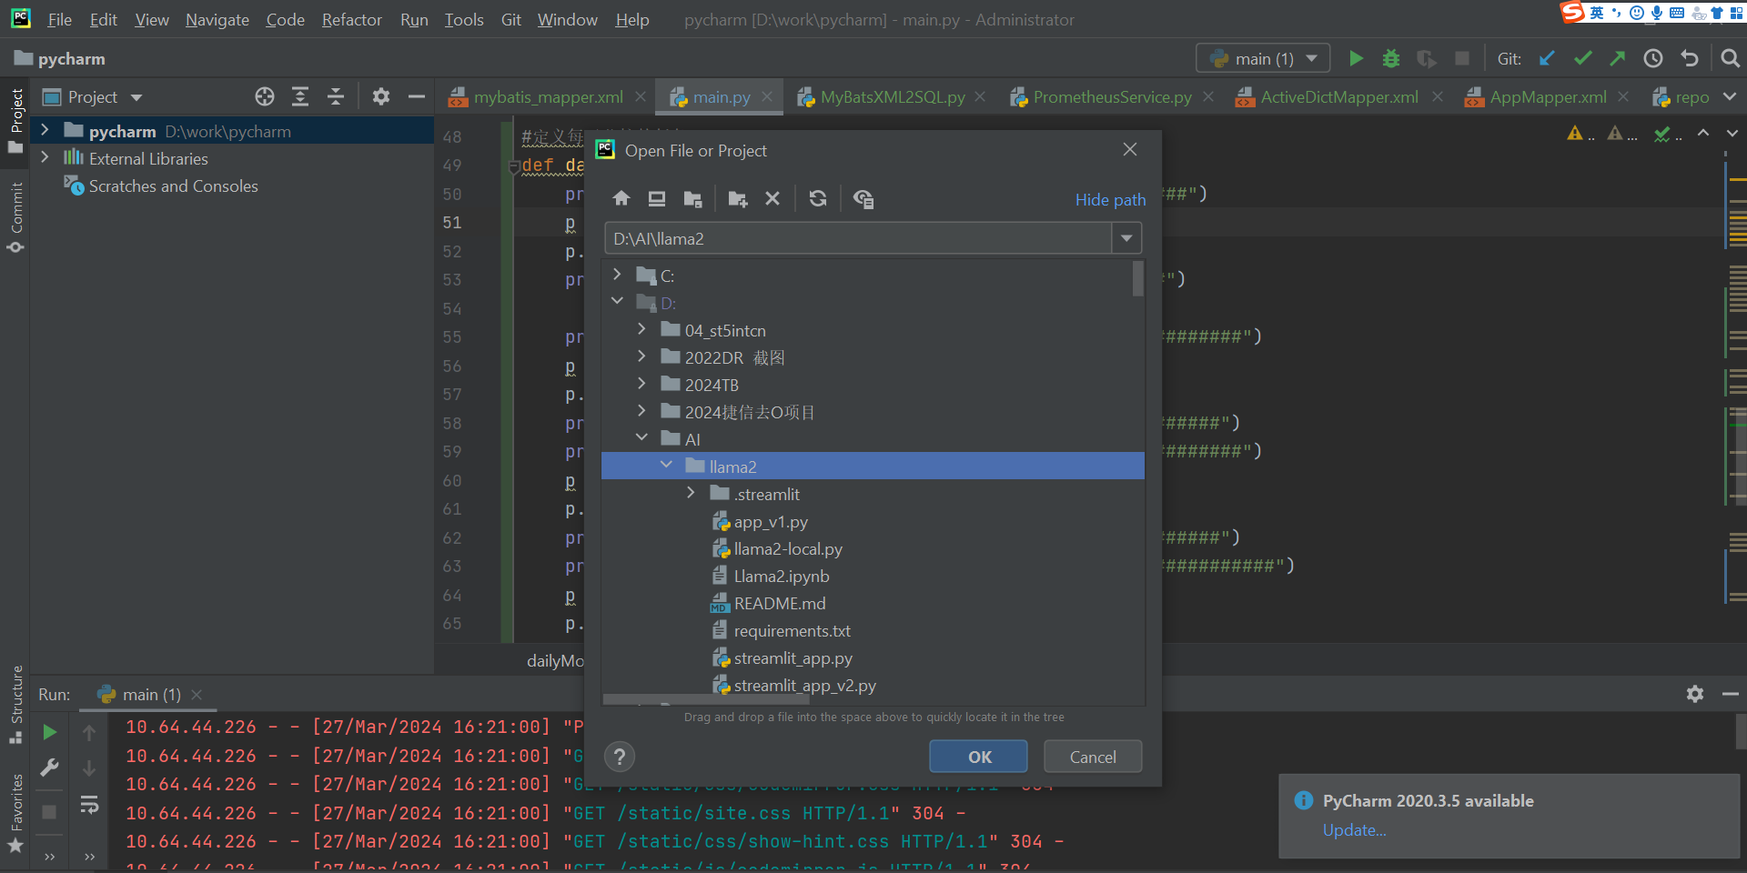Open Search Everywhere magnifier icon
Image resolution: width=1747 pixels, height=873 pixels.
(1730, 59)
